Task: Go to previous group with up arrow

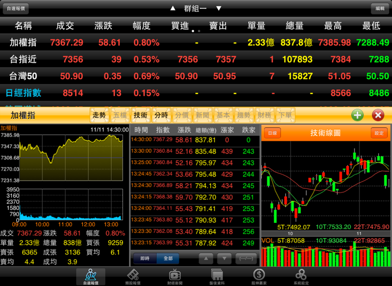Action: (173, 9)
